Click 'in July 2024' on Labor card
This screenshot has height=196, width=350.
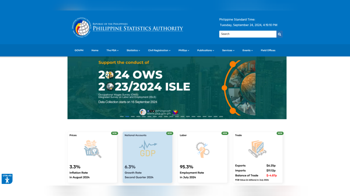pos(188,177)
